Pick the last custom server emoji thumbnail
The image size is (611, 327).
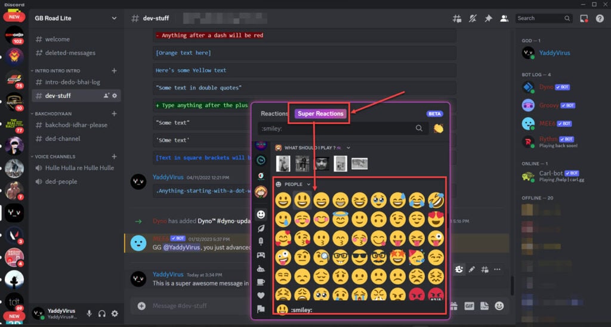(x=359, y=164)
